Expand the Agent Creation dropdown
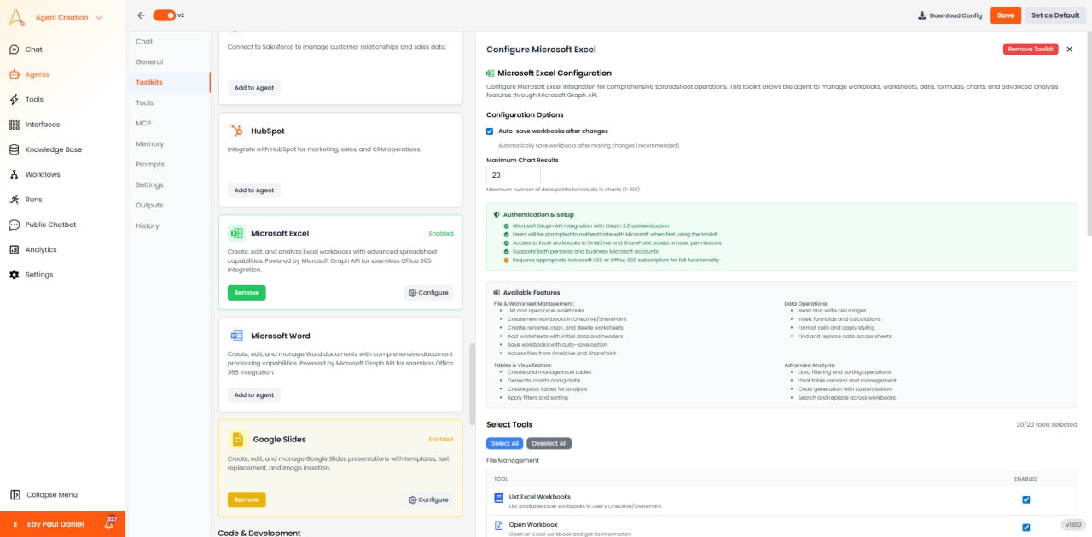The height and width of the screenshot is (537, 1092). [69, 17]
